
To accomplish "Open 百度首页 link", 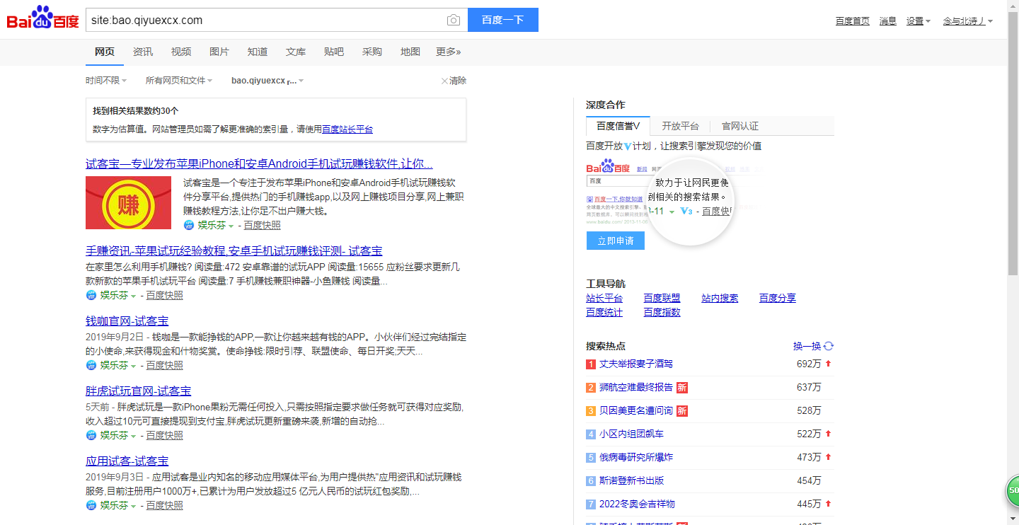I will pos(853,21).
